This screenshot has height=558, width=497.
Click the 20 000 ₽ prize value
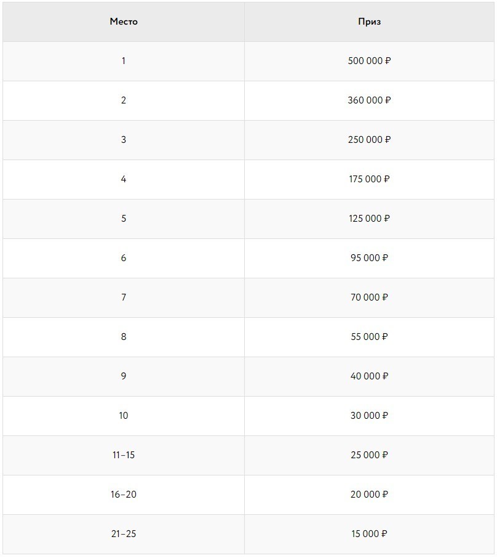pyautogui.click(x=369, y=495)
